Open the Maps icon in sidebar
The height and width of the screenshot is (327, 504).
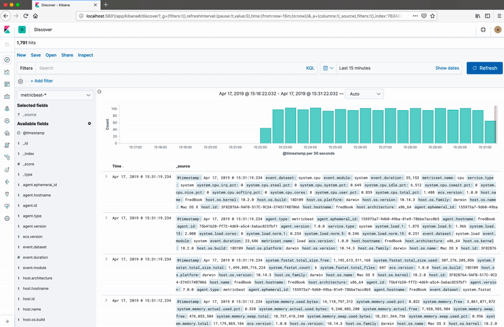[7, 108]
